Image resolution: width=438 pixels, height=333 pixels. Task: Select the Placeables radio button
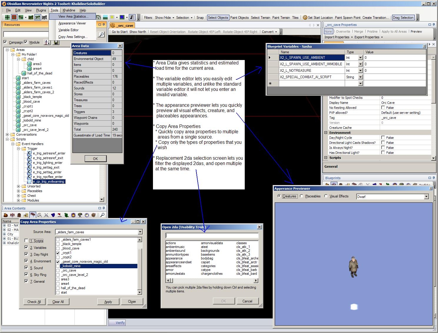point(302,196)
